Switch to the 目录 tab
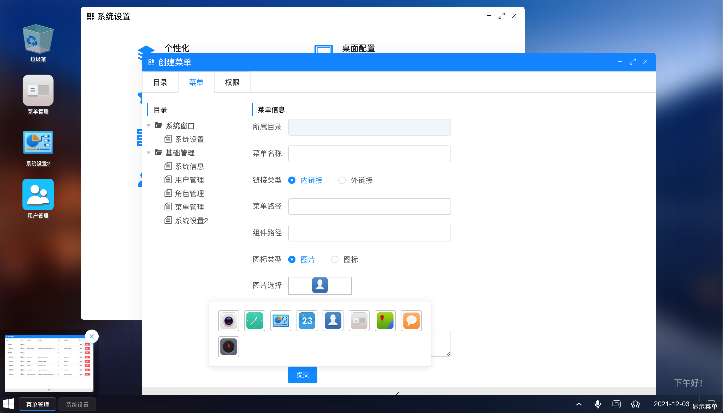This screenshot has height=413, width=723. pos(160,83)
